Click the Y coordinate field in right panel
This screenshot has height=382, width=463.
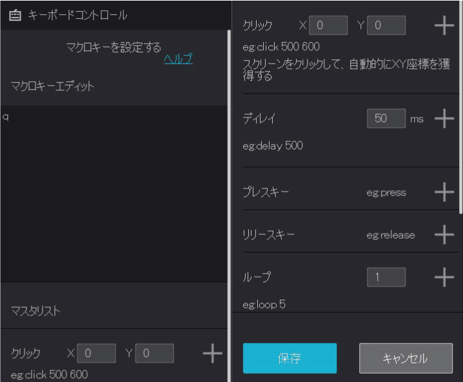(386, 26)
